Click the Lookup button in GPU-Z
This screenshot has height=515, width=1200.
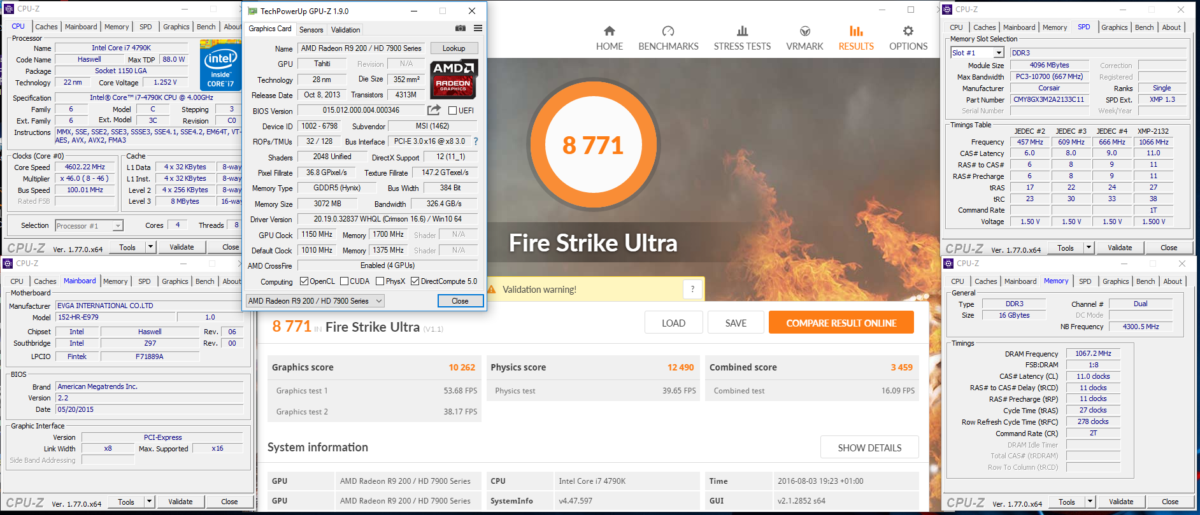[454, 48]
